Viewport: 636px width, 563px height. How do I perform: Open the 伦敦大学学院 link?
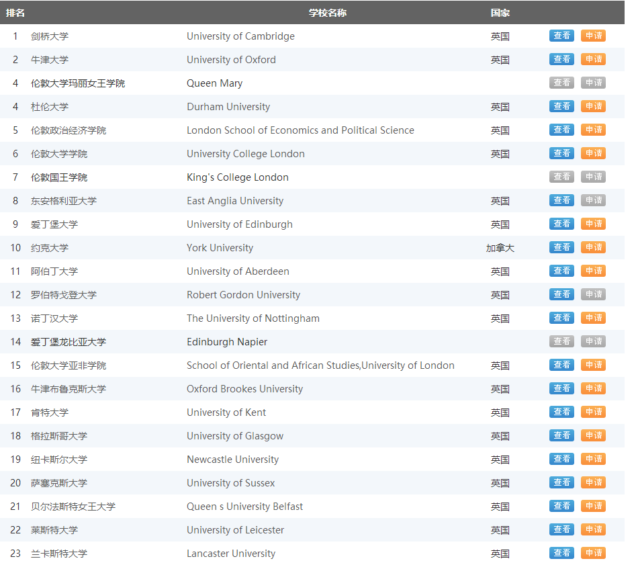(x=59, y=154)
